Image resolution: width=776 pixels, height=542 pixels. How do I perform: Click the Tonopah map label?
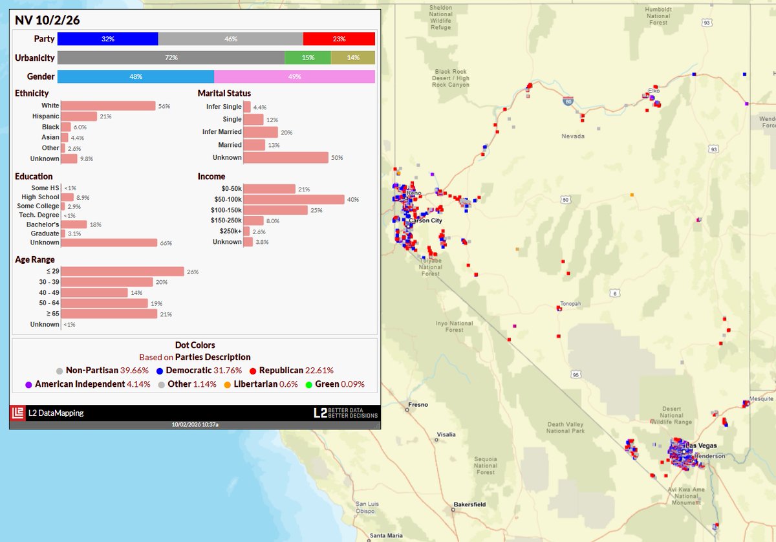[572, 304]
